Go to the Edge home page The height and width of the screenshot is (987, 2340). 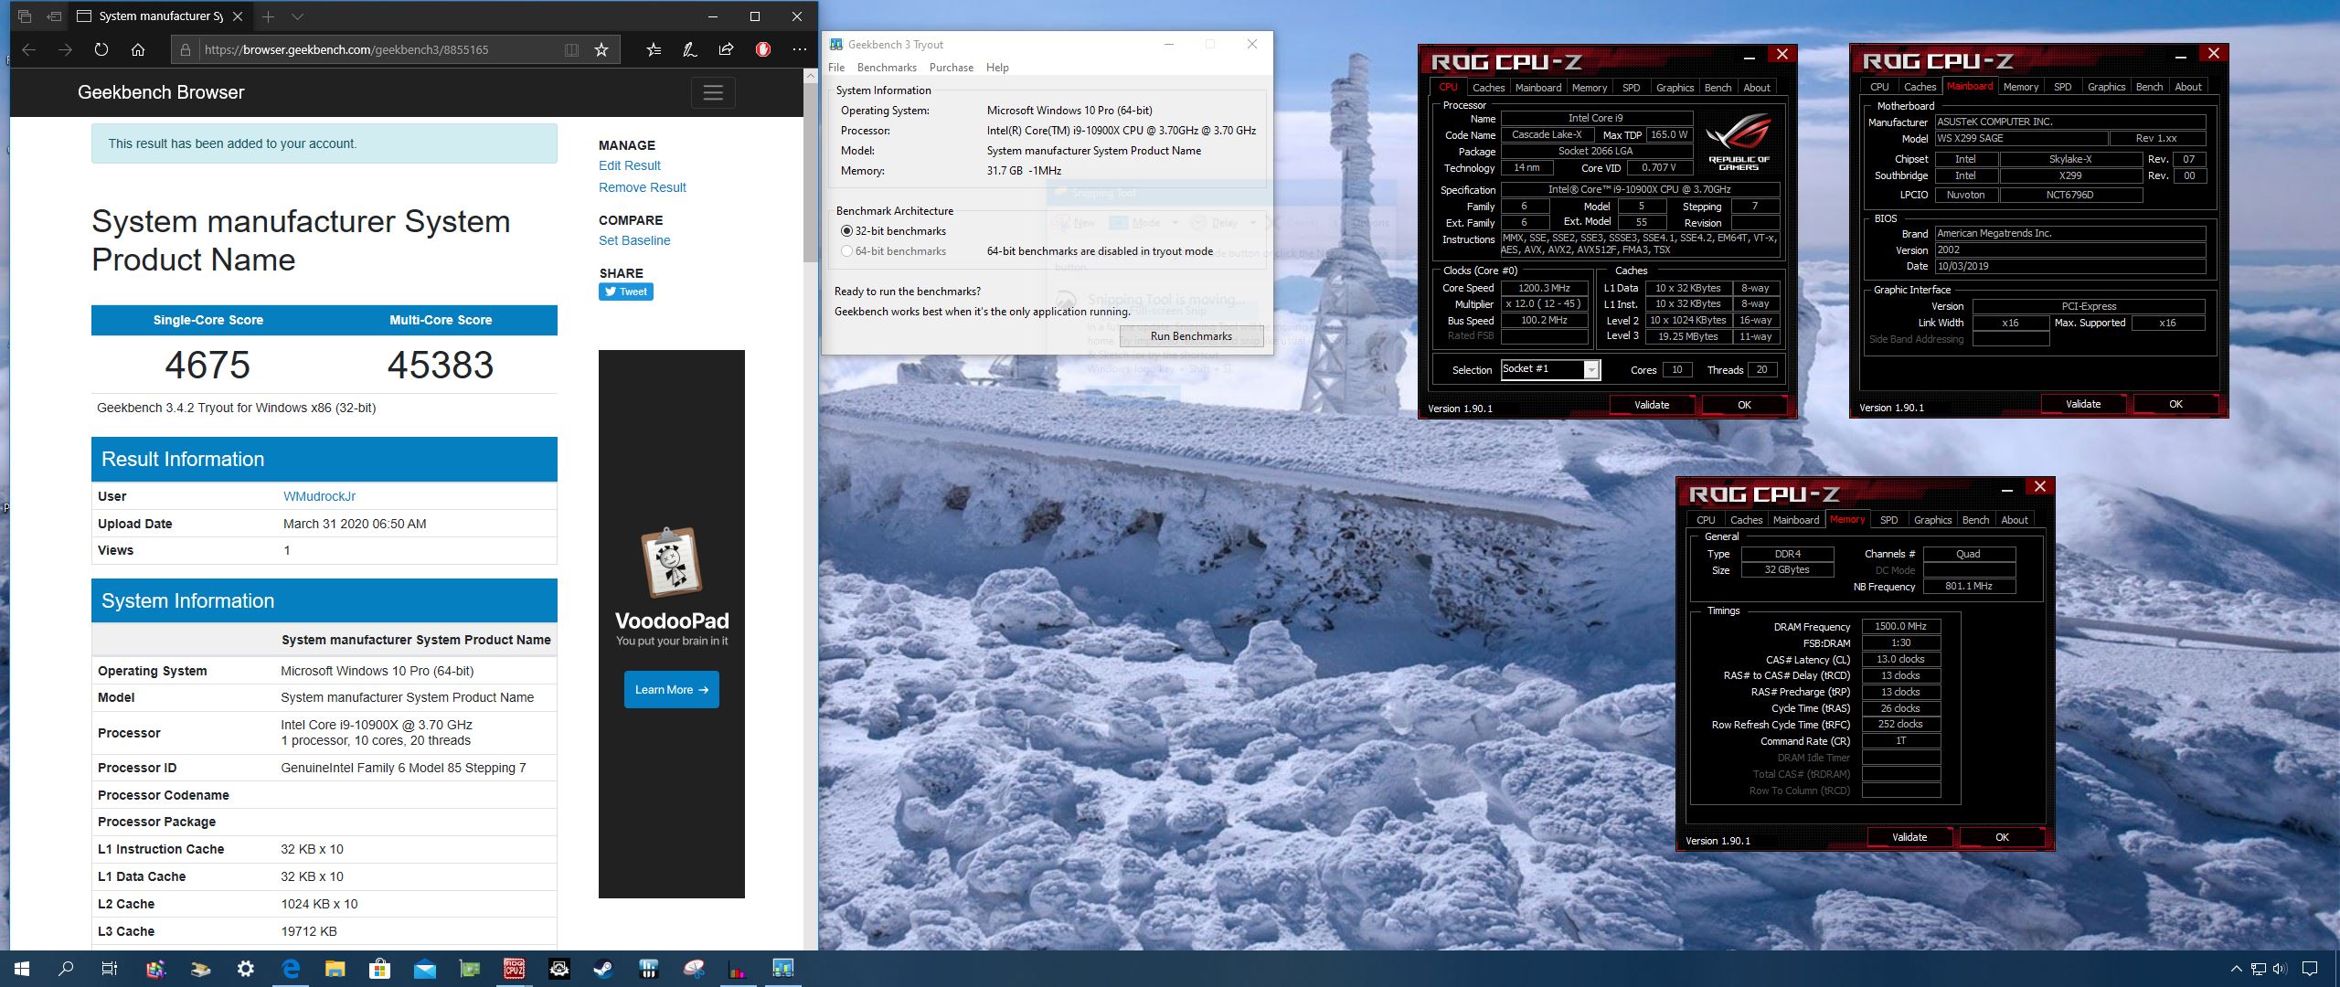pyautogui.click(x=138, y=49)
